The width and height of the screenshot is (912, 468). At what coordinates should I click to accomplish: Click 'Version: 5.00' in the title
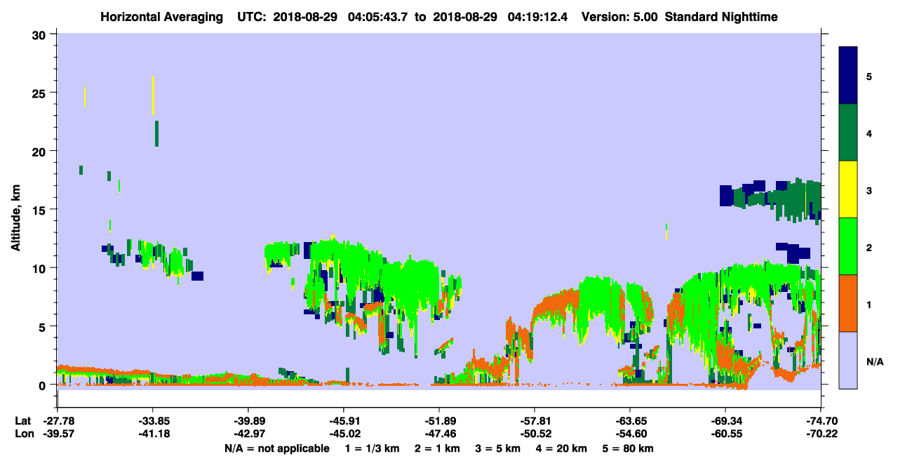click(618, 16)
